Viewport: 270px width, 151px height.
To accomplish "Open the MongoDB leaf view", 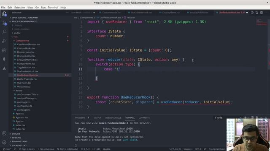I will coord(4,59).
